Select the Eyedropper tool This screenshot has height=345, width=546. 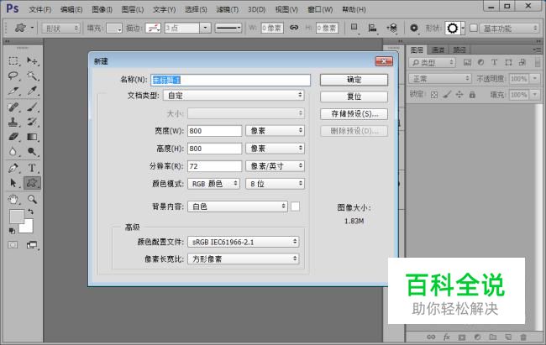tap(32, 91)
